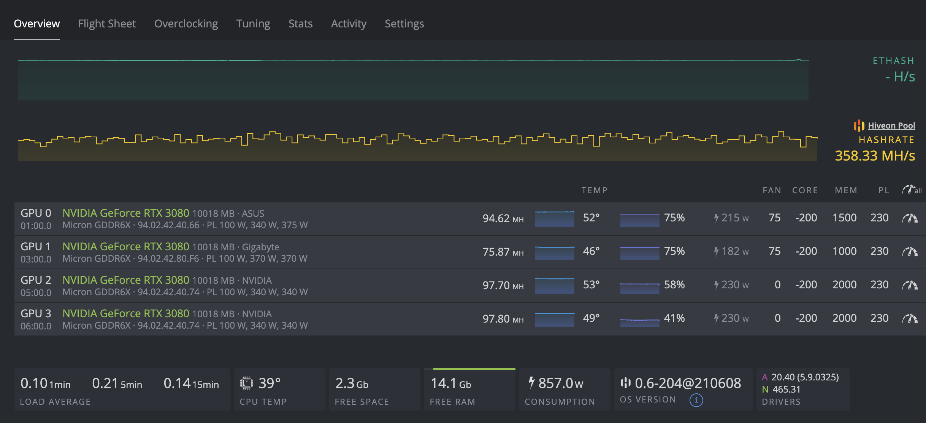
Task: Open the Stats tab
Action: pos(300,24)
